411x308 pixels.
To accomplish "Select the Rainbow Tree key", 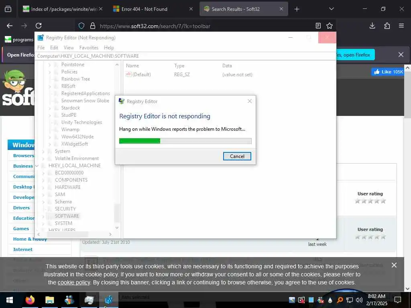I will (75, 79).
